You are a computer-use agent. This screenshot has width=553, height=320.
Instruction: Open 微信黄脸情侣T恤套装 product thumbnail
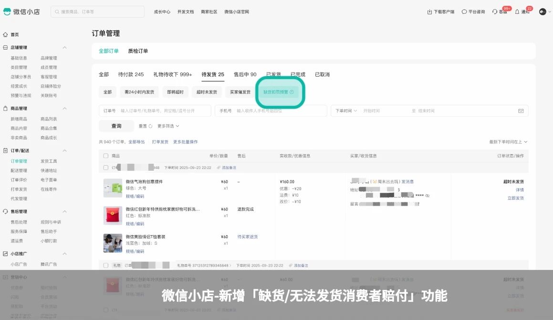(113, 243)
